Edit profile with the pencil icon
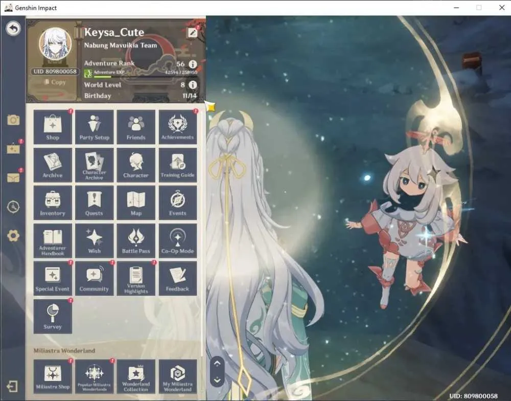 192,33
